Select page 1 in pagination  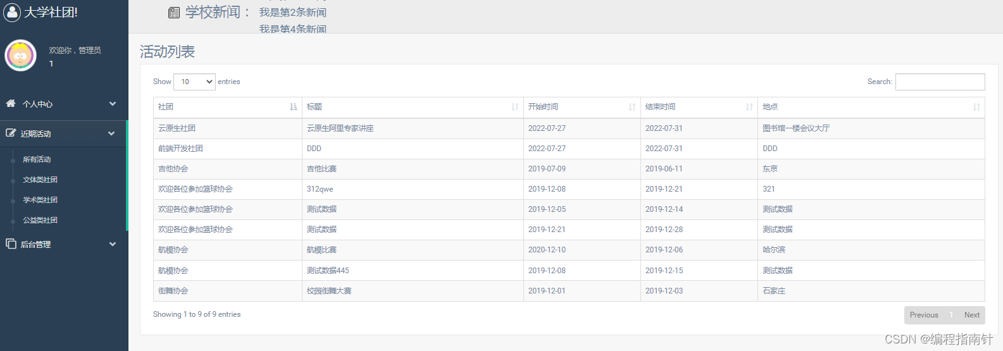click(x=951, y=315)
